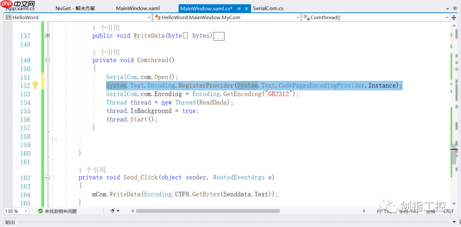The image size is (461, 227).
Task: Pin the MainWindow.xaml.cs tab
Action: click(238, 9)
